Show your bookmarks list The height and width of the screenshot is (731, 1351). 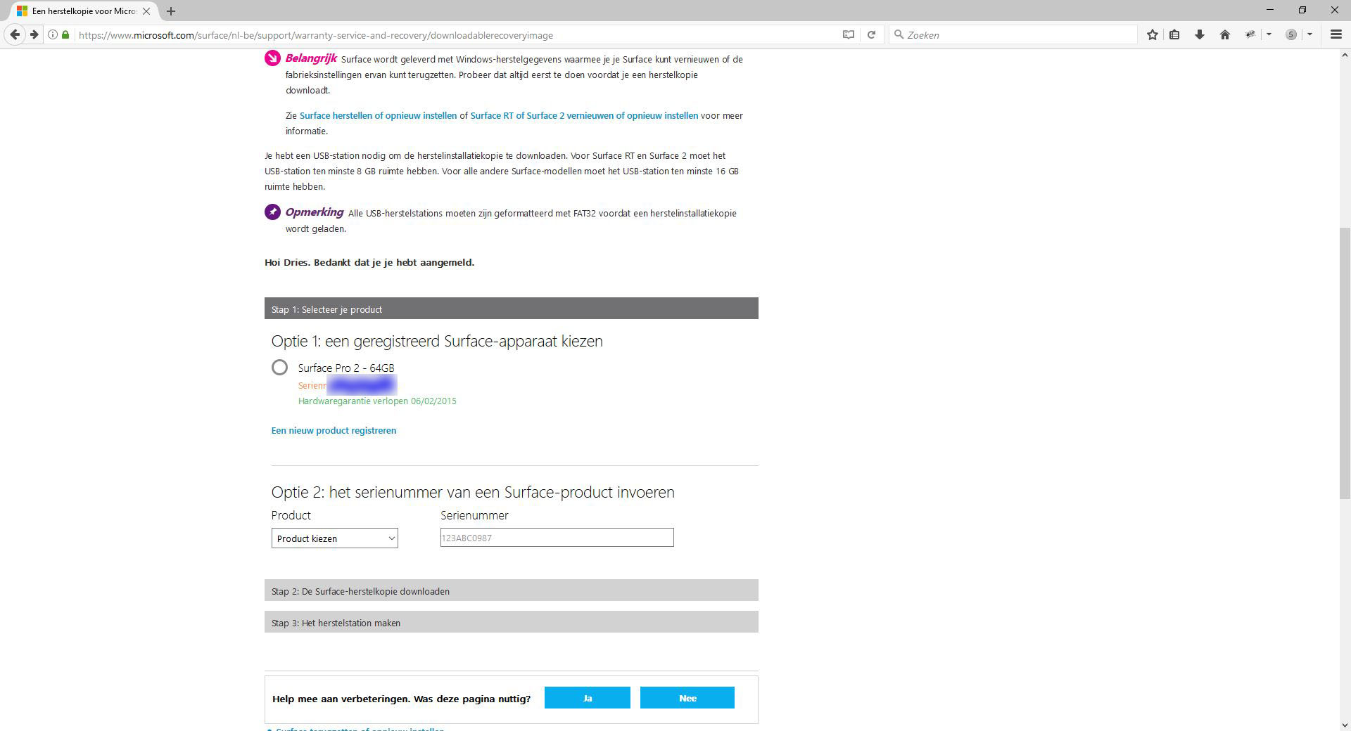click(x=1174, y=34)
